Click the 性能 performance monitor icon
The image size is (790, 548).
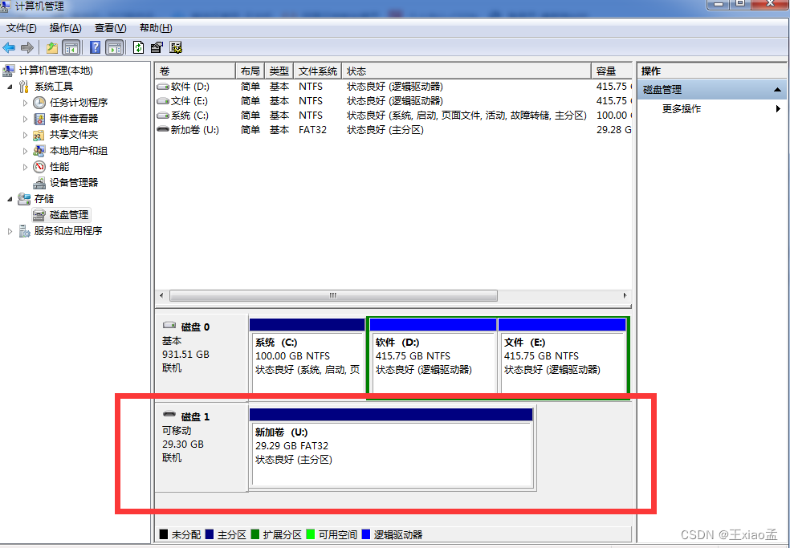pyautogui.click(x=39, y=167)
